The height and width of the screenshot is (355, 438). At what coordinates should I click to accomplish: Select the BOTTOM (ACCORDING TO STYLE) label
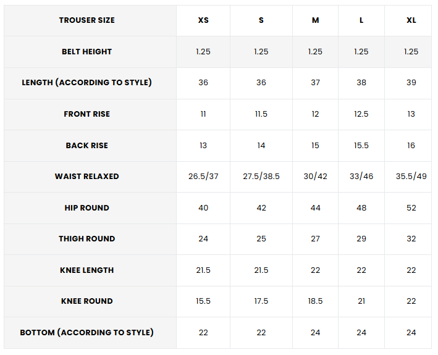pos(86,333)
